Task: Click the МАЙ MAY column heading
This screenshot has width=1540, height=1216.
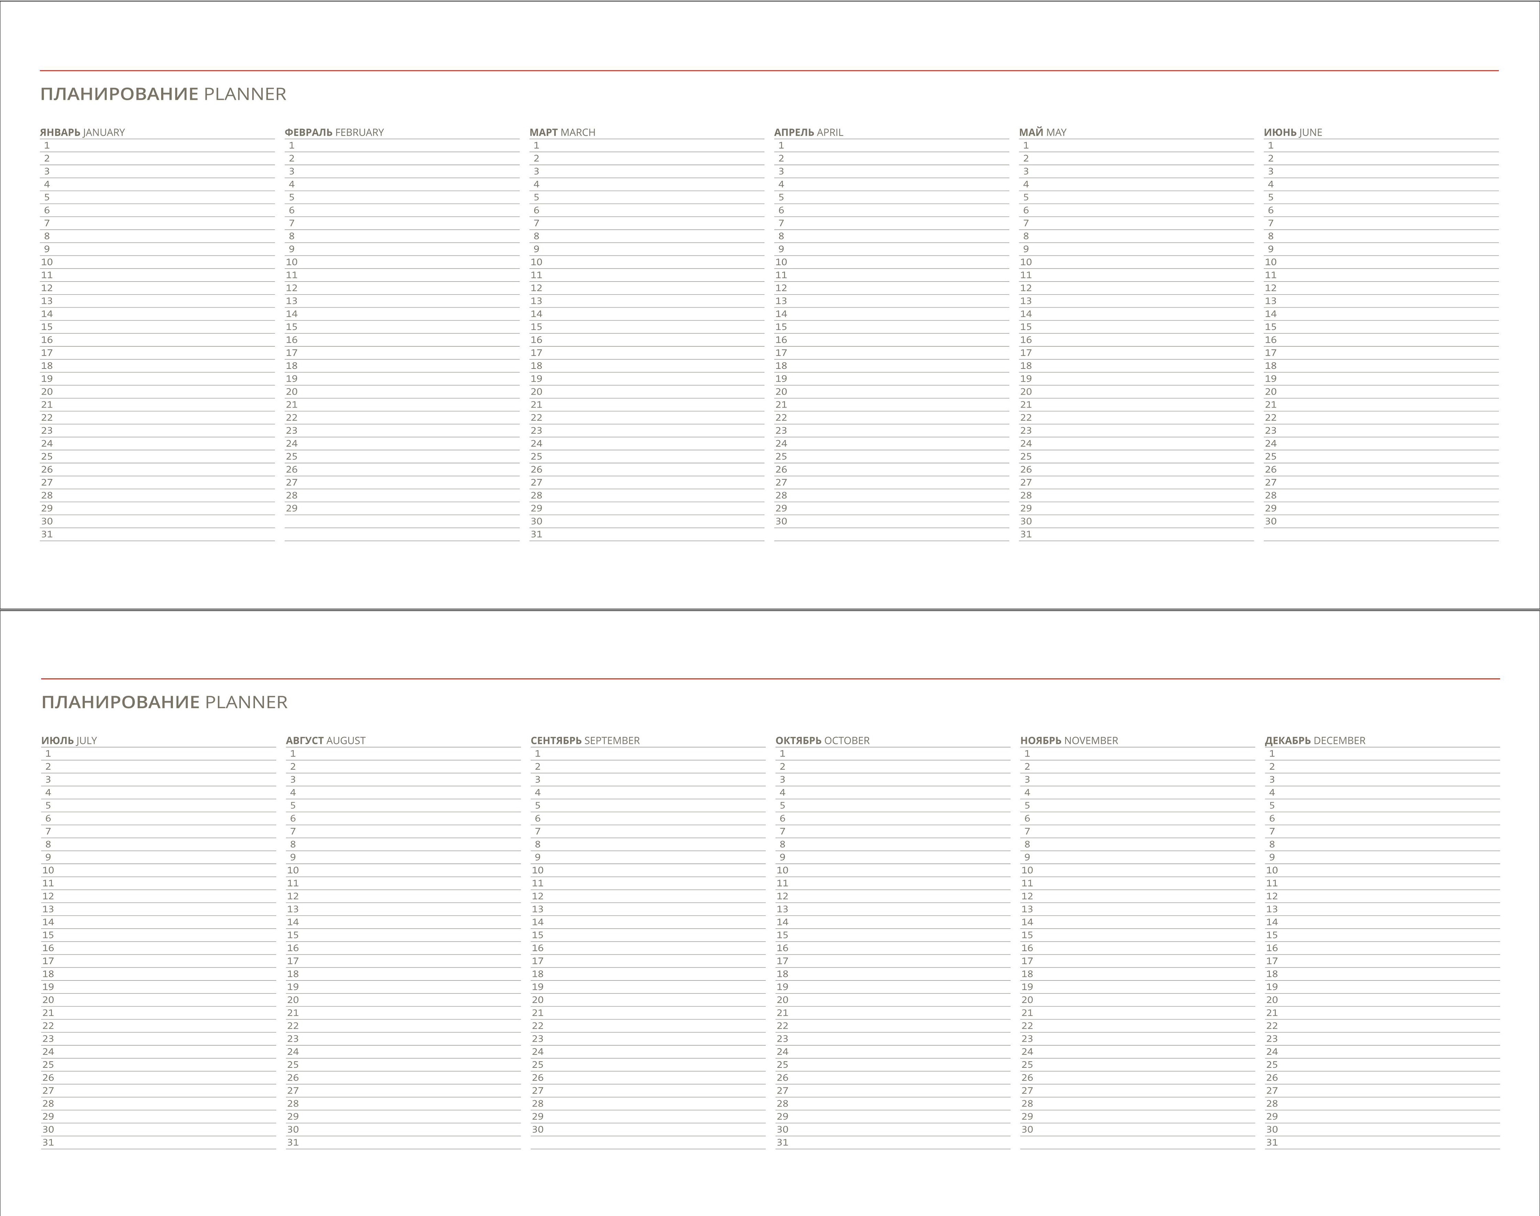Action: [x=1043, y=133]
